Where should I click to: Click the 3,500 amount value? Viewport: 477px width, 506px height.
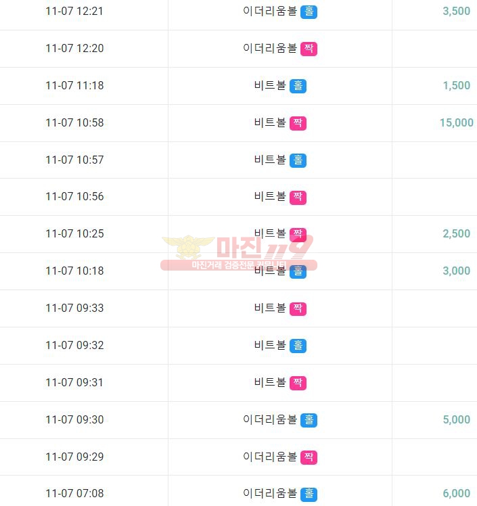click(456, 11)
